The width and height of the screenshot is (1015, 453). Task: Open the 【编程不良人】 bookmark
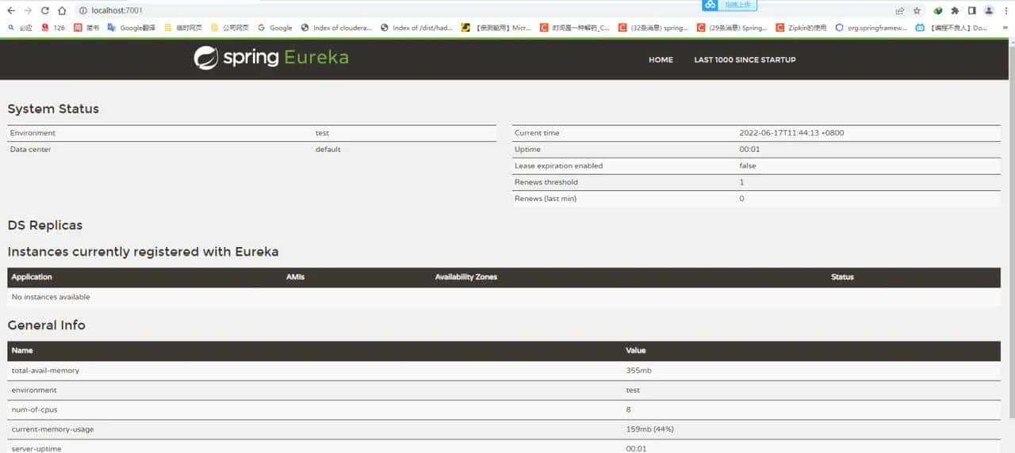952,28
